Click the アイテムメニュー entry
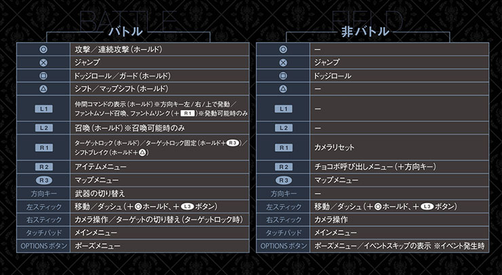The width and height of the screenshot is (502, 275). pyautogui.click(x=100, y=167)
